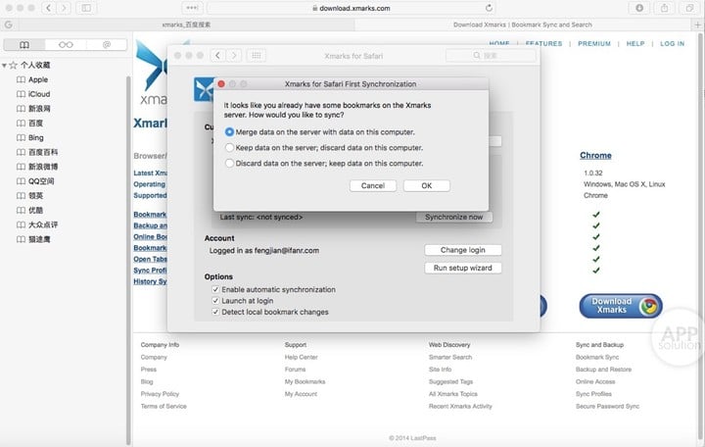
Task: Go forward in Xmarks preferences window
Action: [x=234, y=55]
